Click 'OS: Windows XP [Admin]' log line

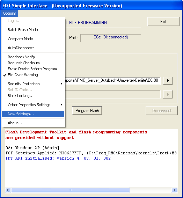click(32, 148)
